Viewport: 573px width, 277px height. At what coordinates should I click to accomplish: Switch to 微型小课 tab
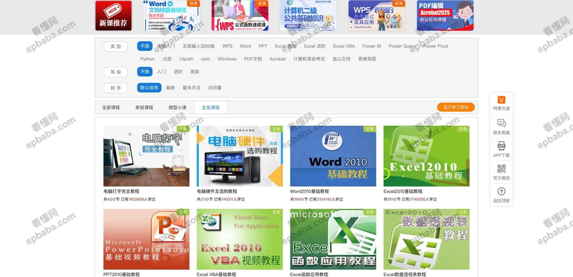click(x=177, y=107)
